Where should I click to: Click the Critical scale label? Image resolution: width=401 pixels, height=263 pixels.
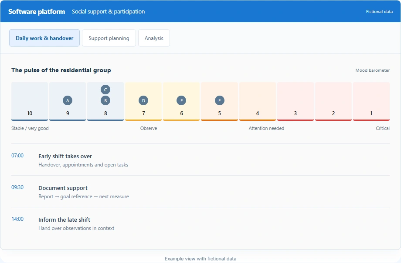[383, 128]
